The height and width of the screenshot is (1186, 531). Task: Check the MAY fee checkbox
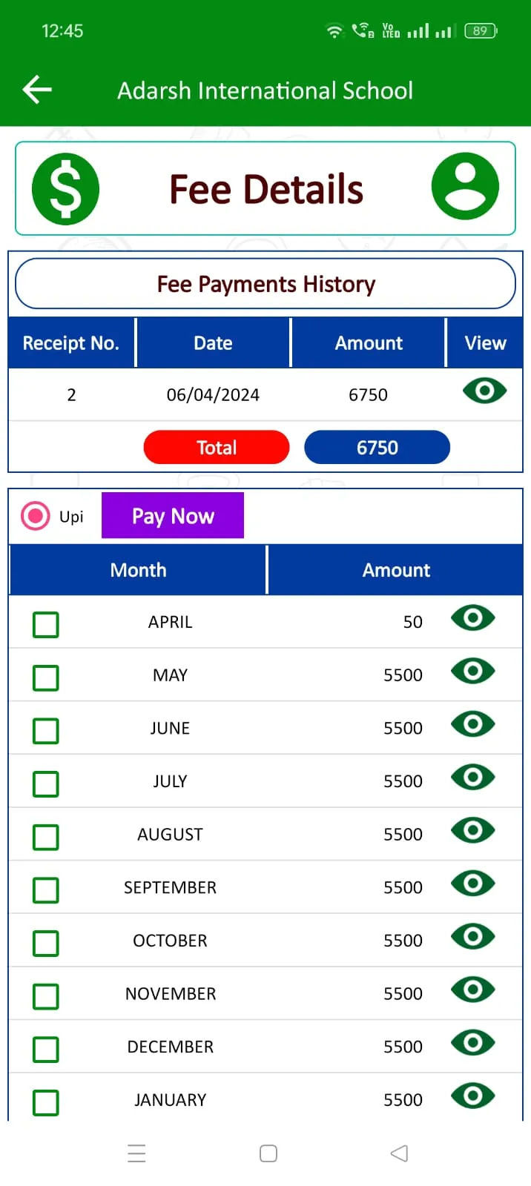[46, 678]
